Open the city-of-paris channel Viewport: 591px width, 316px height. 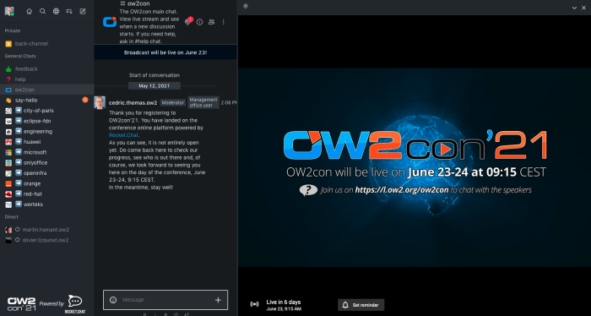pos(46,111)
